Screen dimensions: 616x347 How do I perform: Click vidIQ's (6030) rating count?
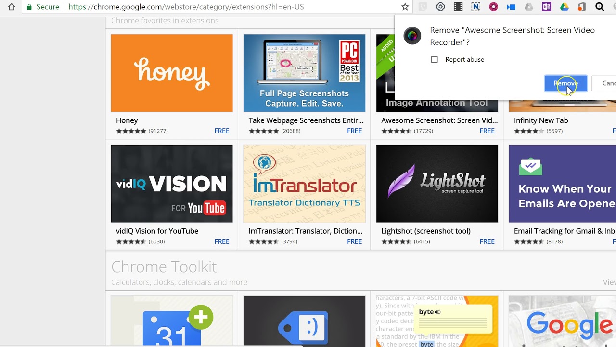156,242
